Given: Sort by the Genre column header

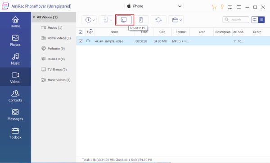Looking at the screenshot, I should point(257,32).
